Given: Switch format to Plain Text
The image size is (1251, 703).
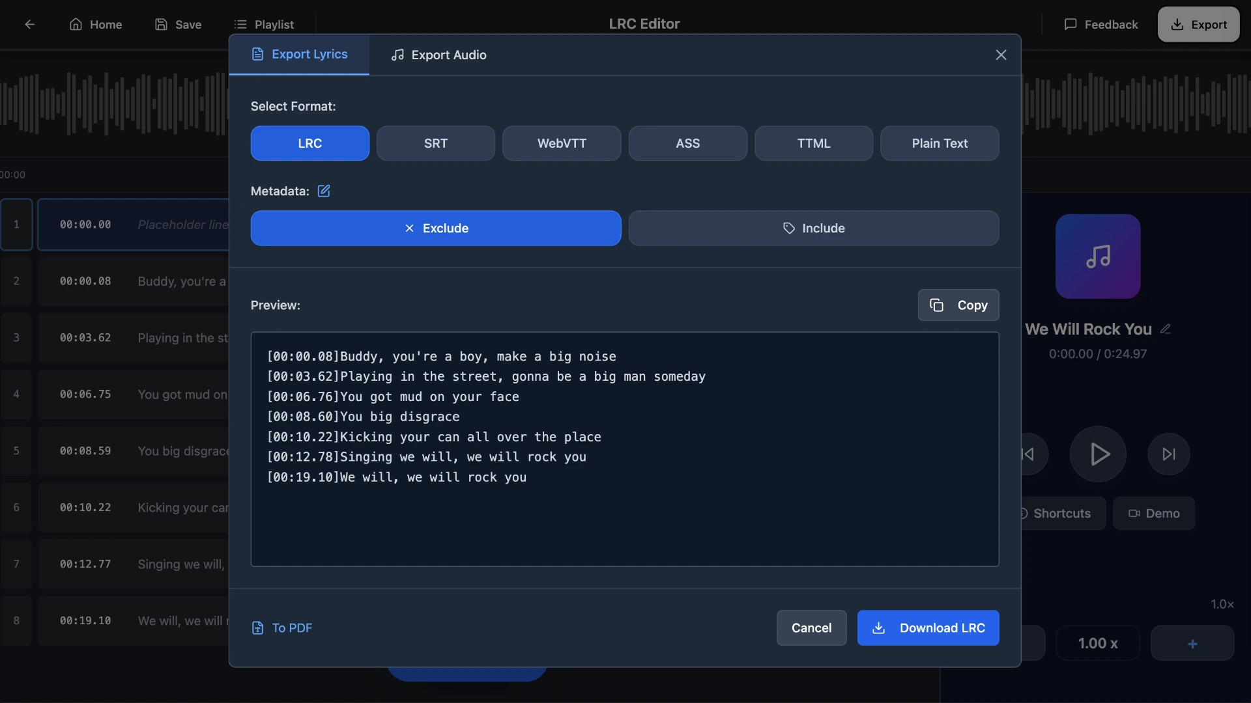Looking at the screenshot, I should pyautogui.click(x=940, y=143).
